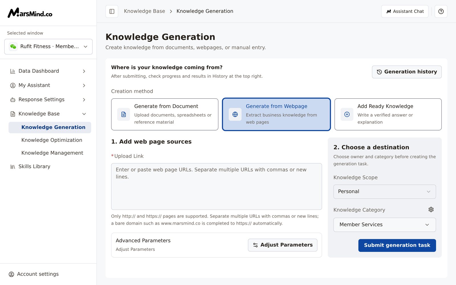This screenshot has height=285, width=456.
Task: Click the Knowledge Base document icon
Action: pyautogui.click(x=13, y=114)
